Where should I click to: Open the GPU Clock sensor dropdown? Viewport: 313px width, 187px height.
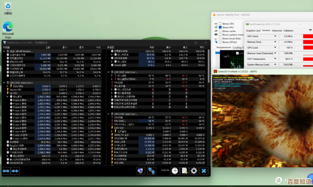pyautogui.click(x=275, y=36)
